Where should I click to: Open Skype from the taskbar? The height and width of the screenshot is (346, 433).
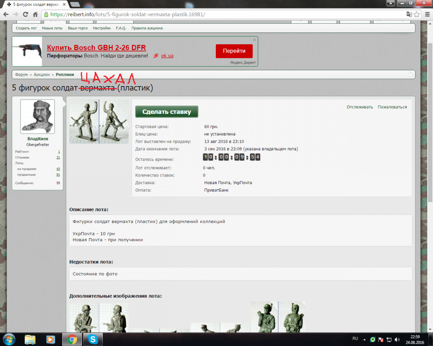(93, 339)
